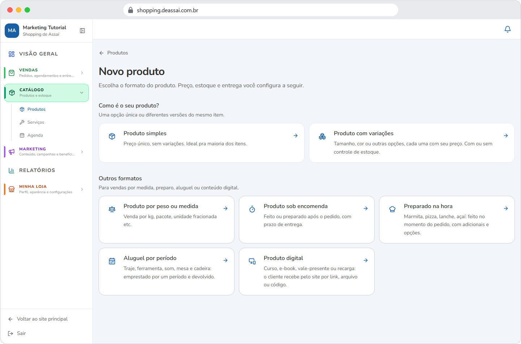Click the timer icon for Produto sob encomenda
521x344 pixels.
coord(252,209)
